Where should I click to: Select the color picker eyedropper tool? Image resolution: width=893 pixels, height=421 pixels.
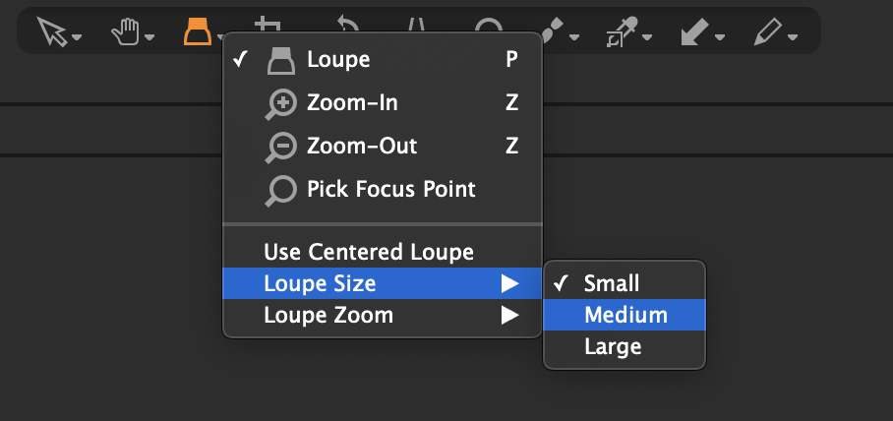[624, 31]
